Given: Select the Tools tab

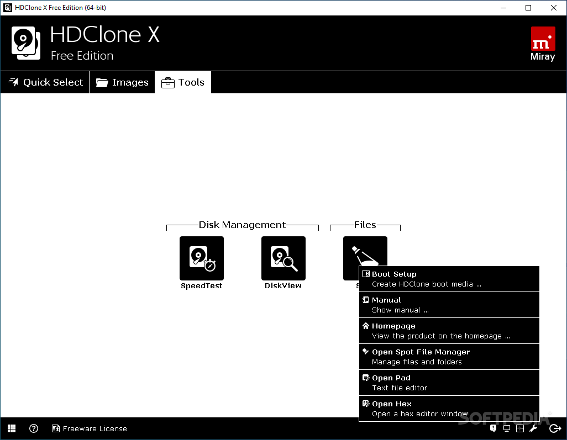Looking at the screenshot, I should click(183, 82).
